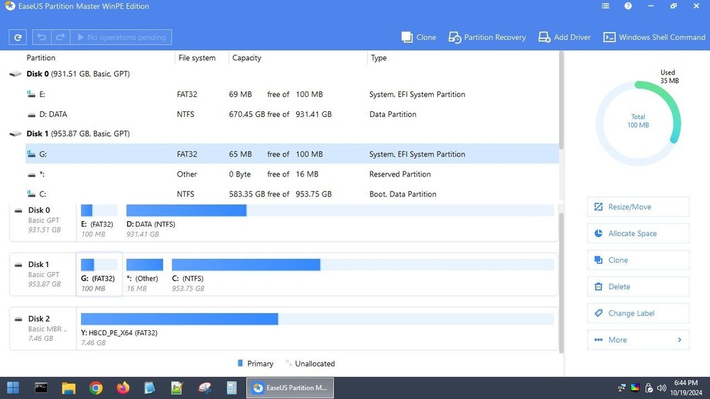Click the Primary legend color swatch

click(x=240, y=364)
